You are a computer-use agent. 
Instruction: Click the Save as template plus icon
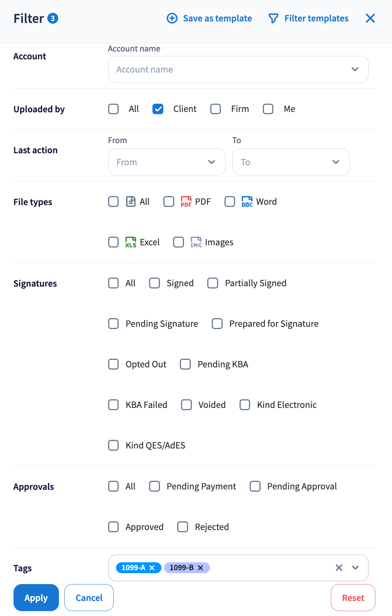point(172,18)
